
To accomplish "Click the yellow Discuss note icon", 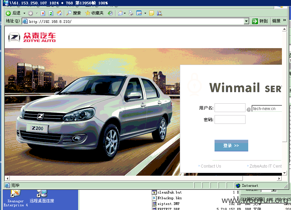I will 152,13.
